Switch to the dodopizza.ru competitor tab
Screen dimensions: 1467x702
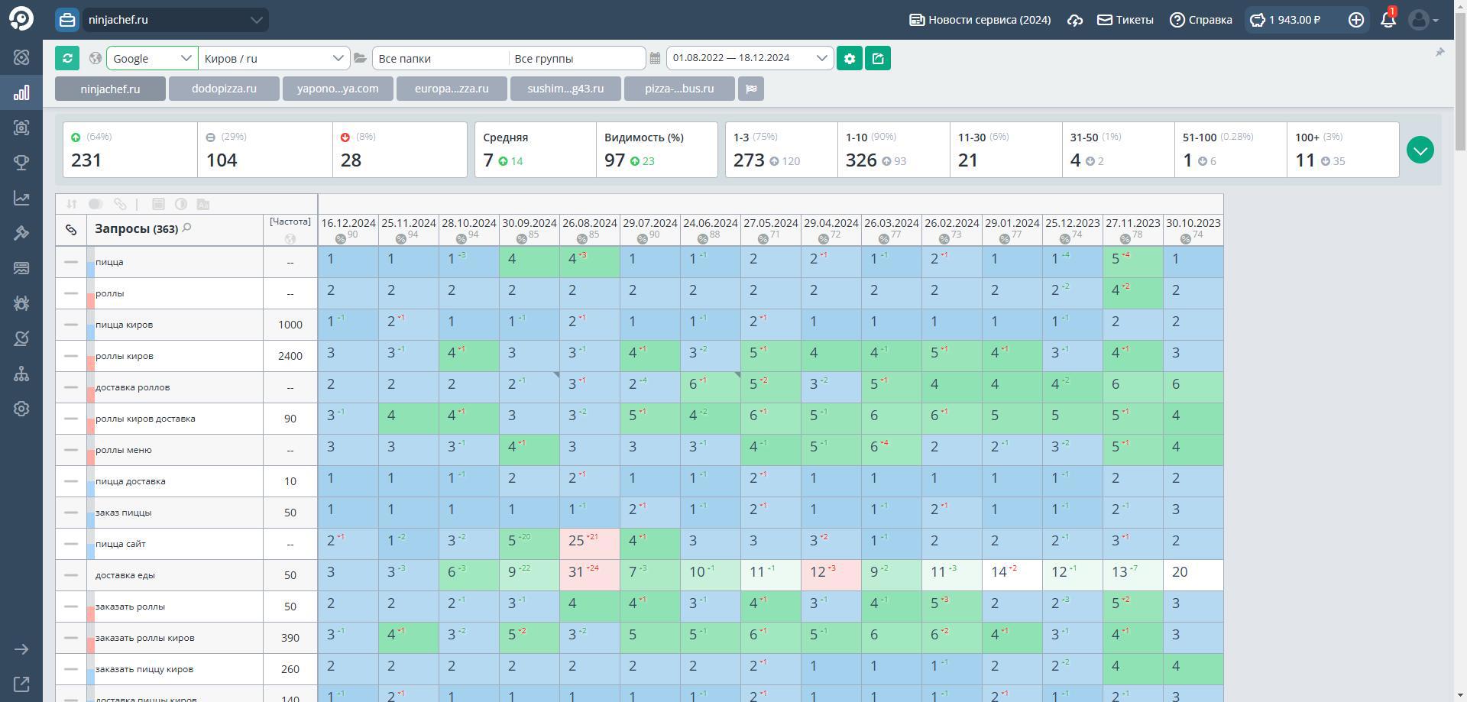click(224, 89)
